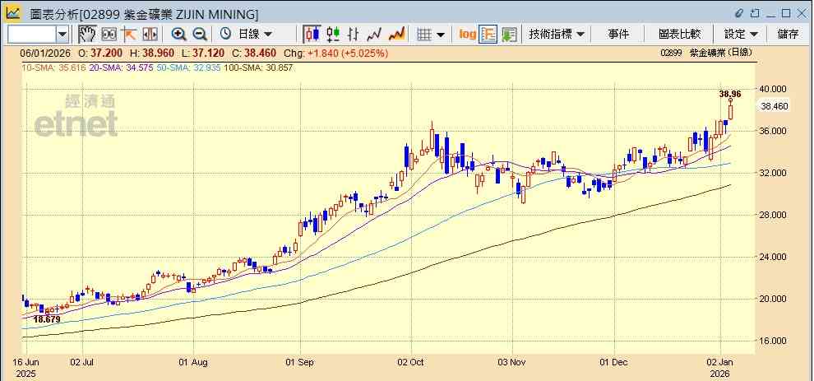Switch to candlestick chart type
This screenshot has width=814, height=381.
click(x=312, y=35)
